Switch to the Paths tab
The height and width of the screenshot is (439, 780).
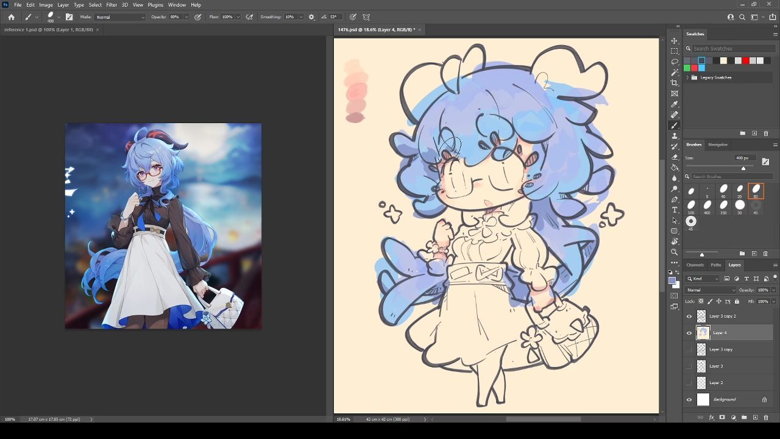point(716,265)
